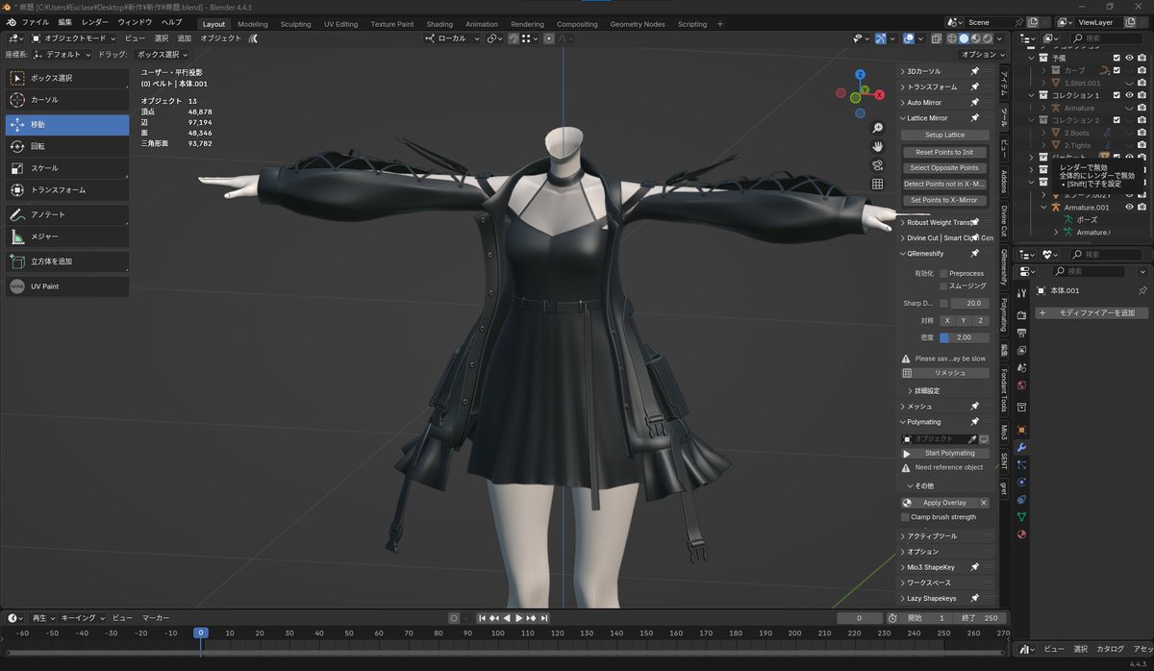Hide Armature.001 with its eye icon

[1129, 207]
